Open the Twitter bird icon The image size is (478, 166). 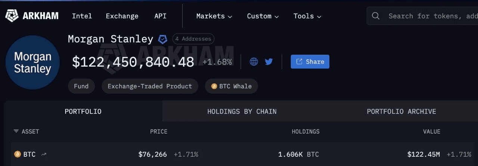tap(269, 62)
